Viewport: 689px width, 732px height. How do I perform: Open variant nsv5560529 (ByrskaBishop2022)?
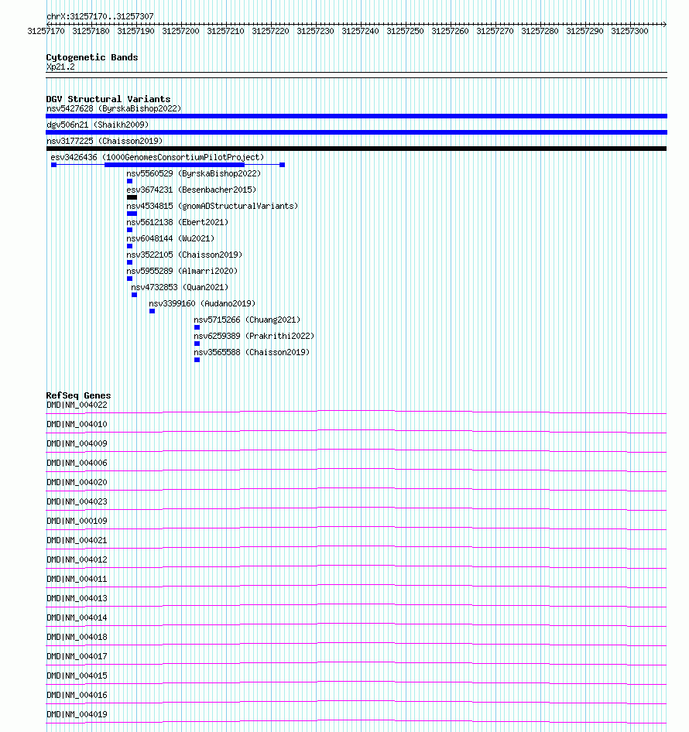(194, 173)
